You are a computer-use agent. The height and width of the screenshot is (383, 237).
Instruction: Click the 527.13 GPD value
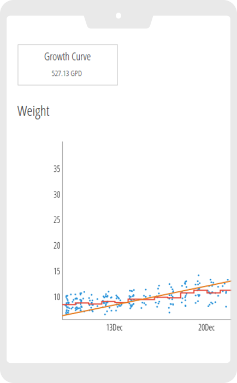pyautogui.click(x=67, y=74)
